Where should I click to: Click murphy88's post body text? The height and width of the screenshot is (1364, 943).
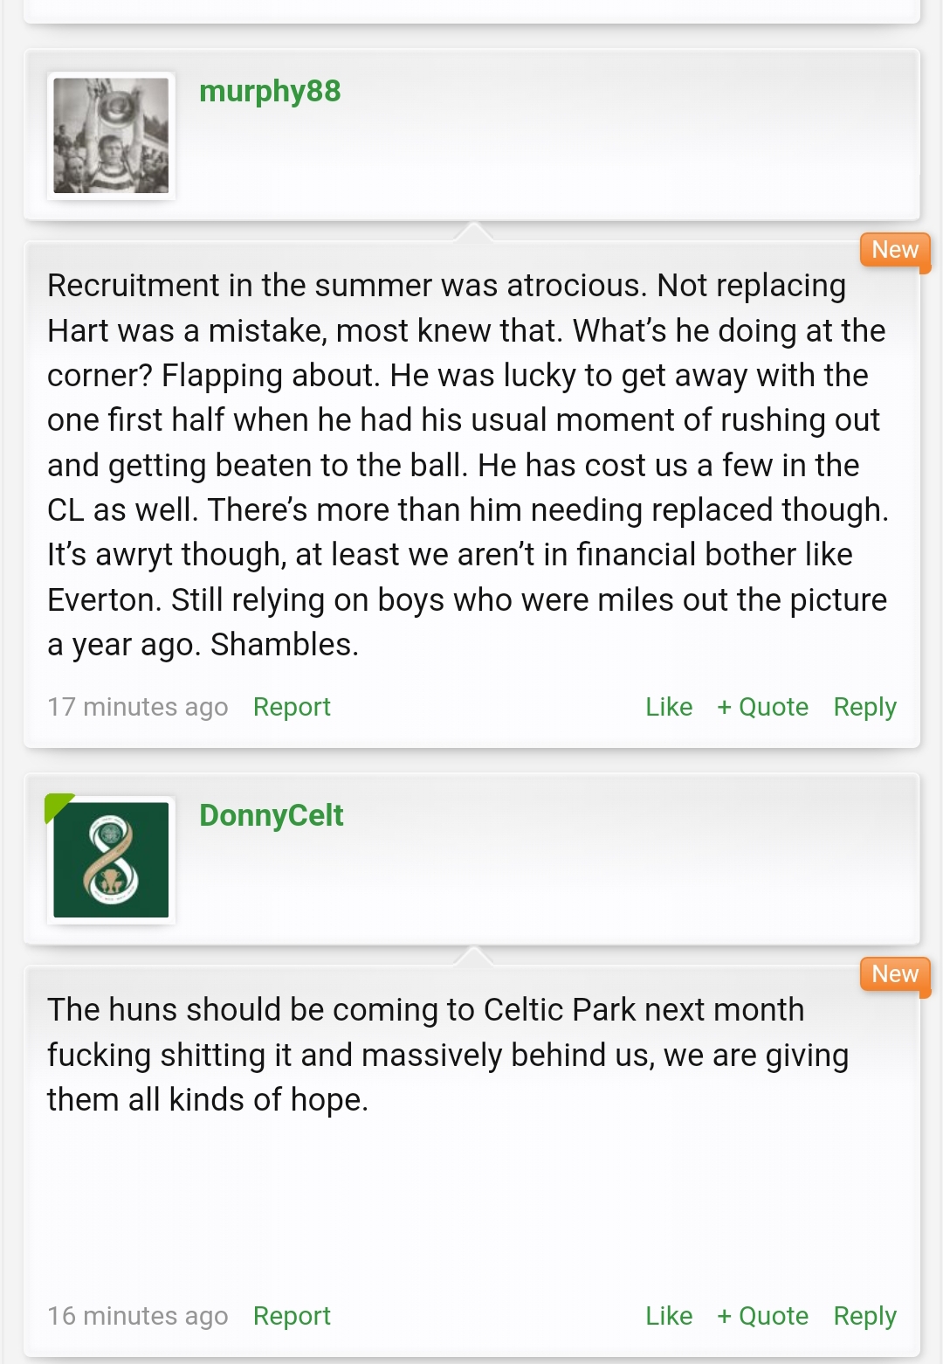pos(468,465)
